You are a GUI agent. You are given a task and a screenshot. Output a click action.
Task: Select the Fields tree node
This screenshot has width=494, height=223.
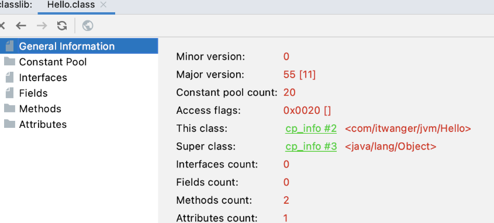[33, 93]
